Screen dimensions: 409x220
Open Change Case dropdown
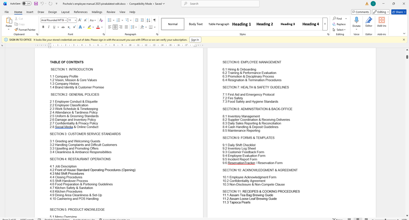click(93, 20)
